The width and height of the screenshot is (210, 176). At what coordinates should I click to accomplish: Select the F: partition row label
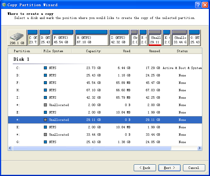point(18,83)
